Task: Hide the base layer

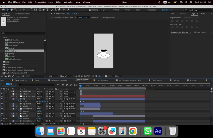Action: (2, 114)
